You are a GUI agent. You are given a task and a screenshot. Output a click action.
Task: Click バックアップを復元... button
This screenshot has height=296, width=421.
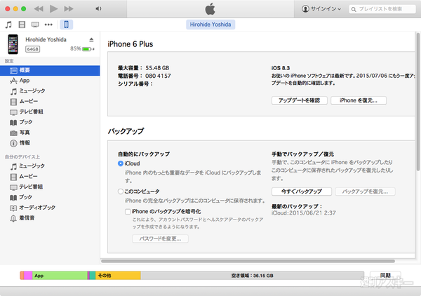click(365, 191)
